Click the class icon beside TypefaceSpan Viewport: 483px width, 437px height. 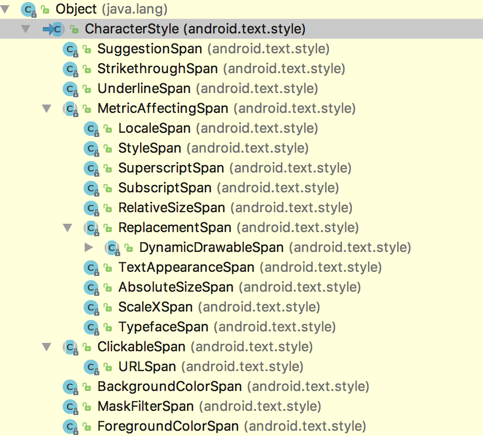(x=91, y=327)
